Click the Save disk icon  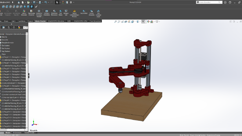34,2
